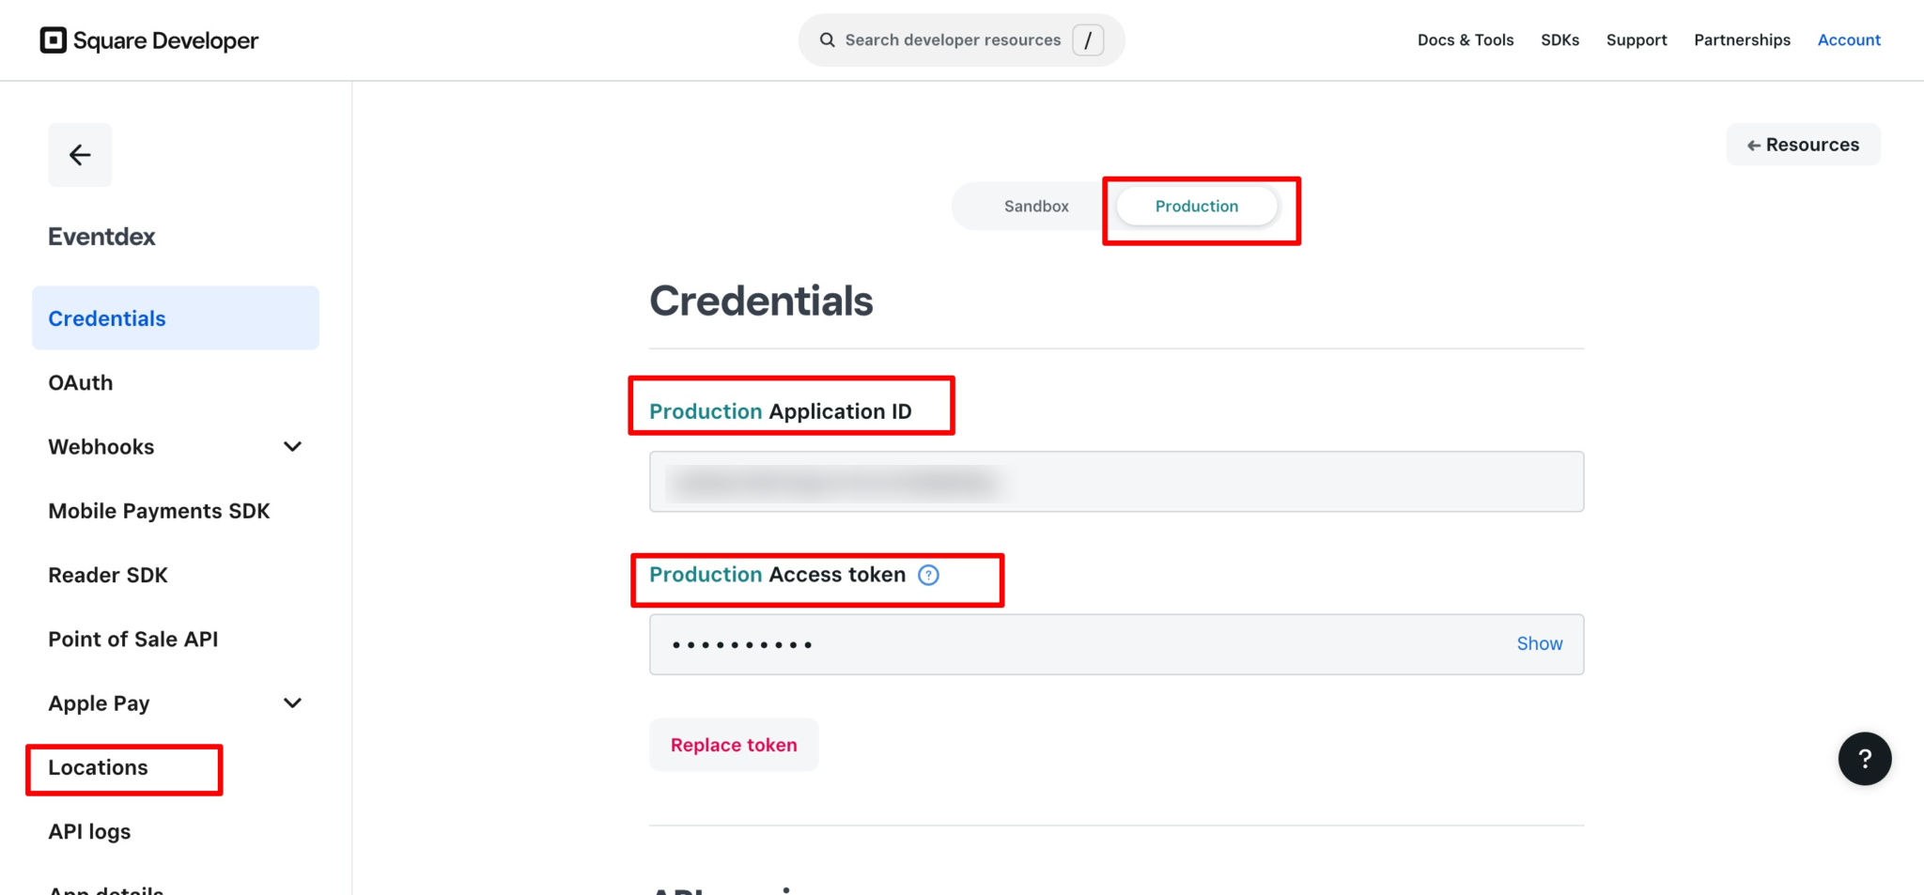Click the Square Developer logo
The image size is (1924, 895).
[x=148, y=40]
